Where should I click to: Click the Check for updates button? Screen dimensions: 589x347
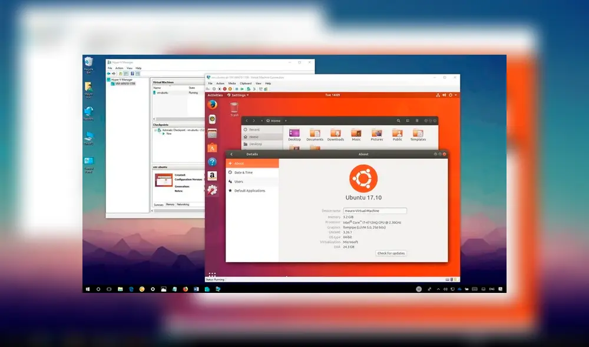point(391,253)
